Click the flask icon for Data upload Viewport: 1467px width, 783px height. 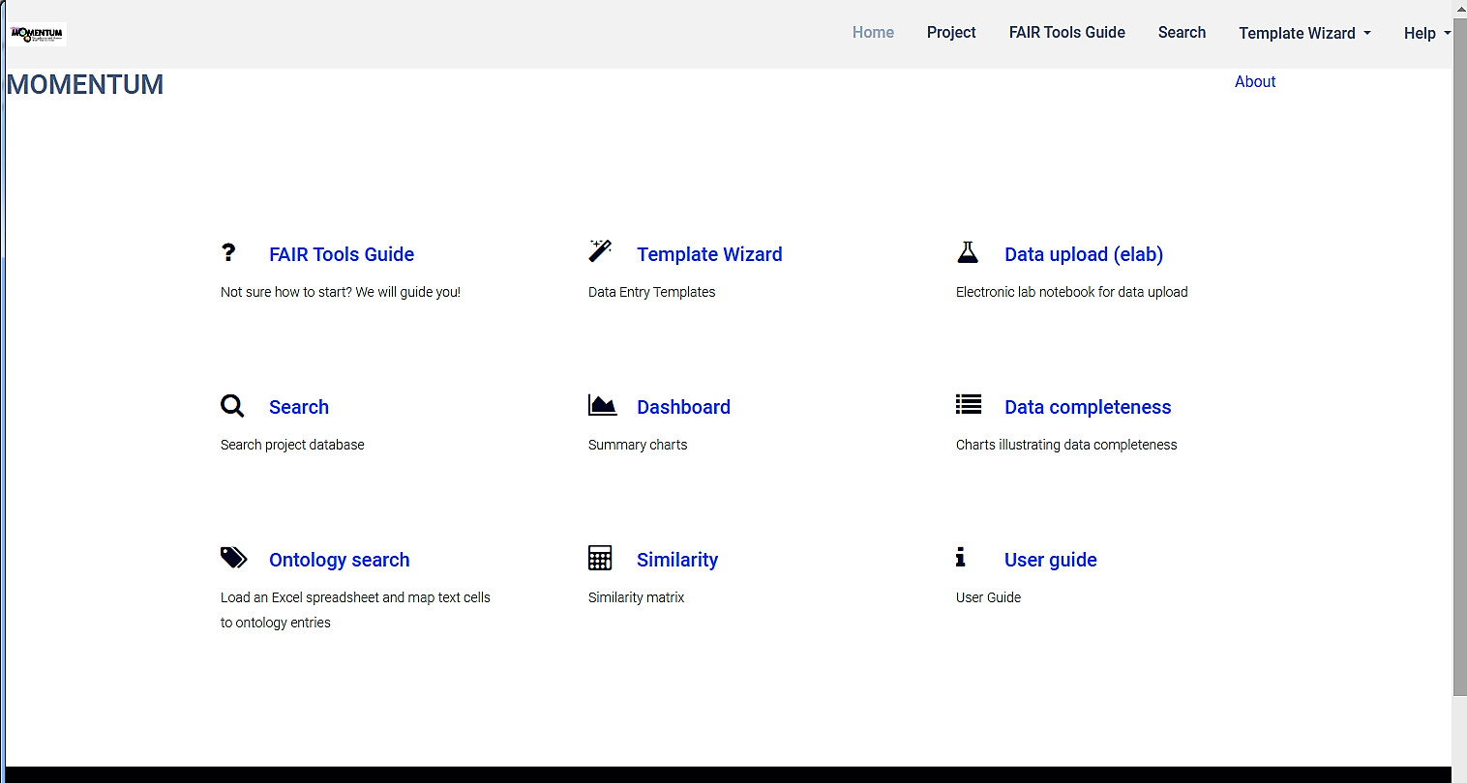(x=968, y=252)
